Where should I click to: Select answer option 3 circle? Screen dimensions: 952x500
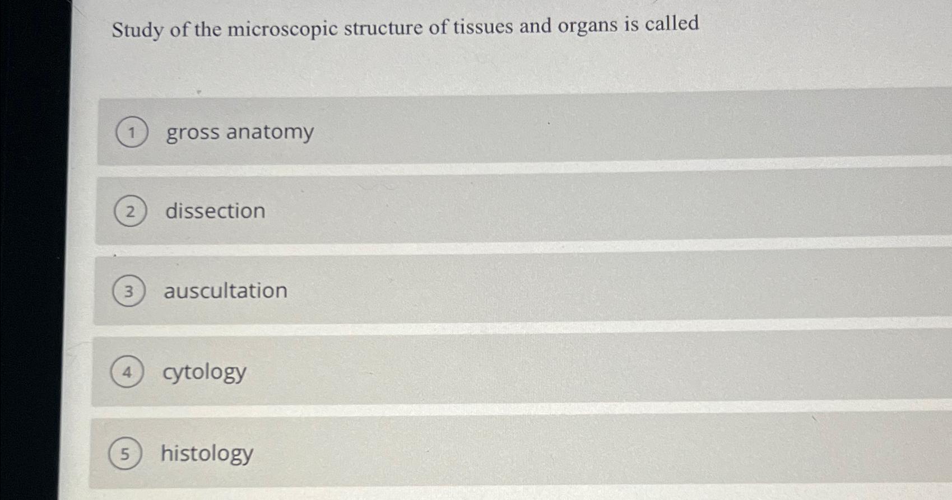[128, 291]
